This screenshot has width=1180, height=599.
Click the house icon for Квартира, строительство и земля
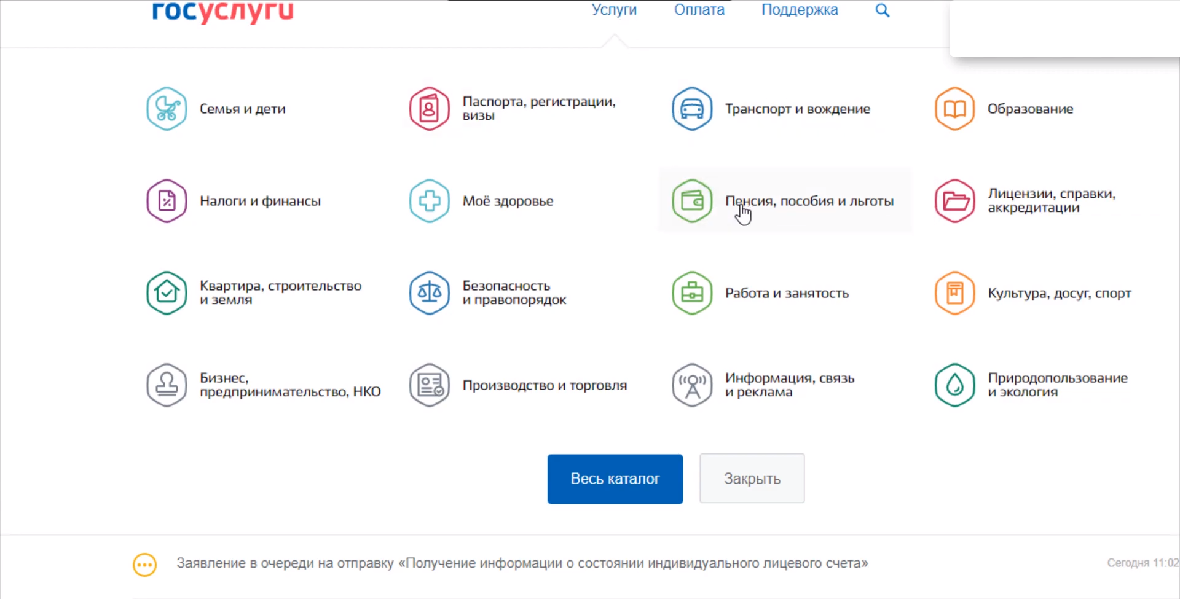point(167,293)
